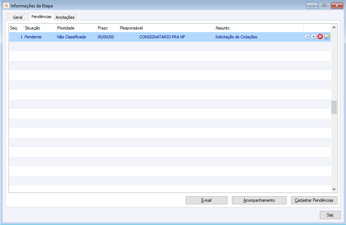Click the Seq. column header
The image size is (346, 225).
click(x=16, y=28)
